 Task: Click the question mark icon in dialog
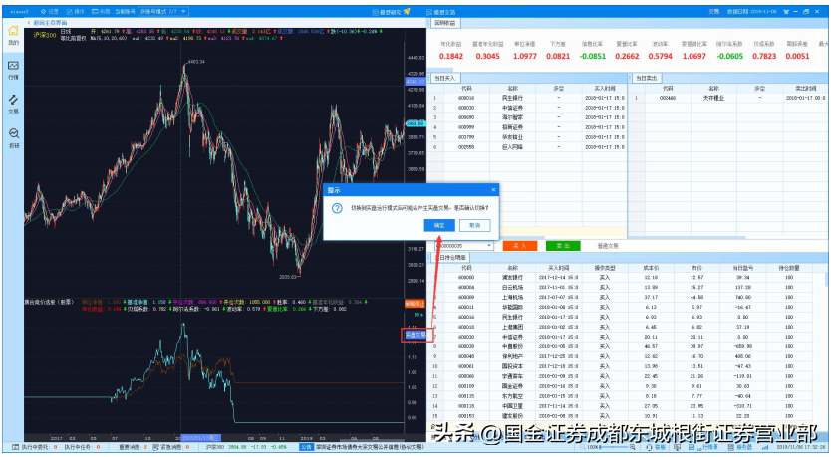point(337,208)
